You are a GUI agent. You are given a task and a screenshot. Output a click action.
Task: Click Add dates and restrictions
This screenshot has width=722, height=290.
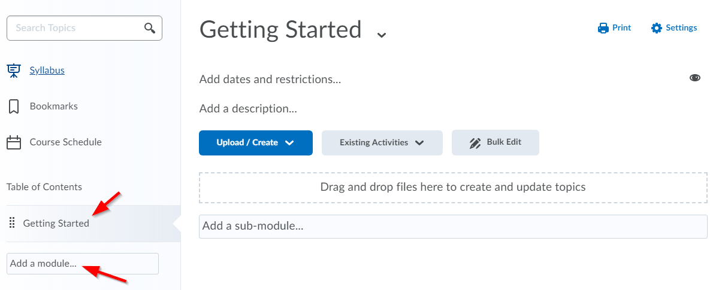[x=270, y=79]
